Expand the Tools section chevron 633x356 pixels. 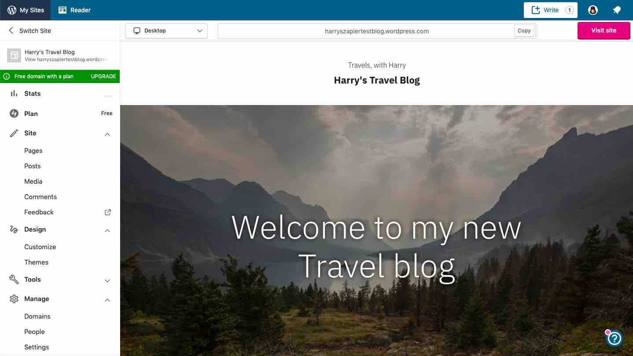point(107,280)
